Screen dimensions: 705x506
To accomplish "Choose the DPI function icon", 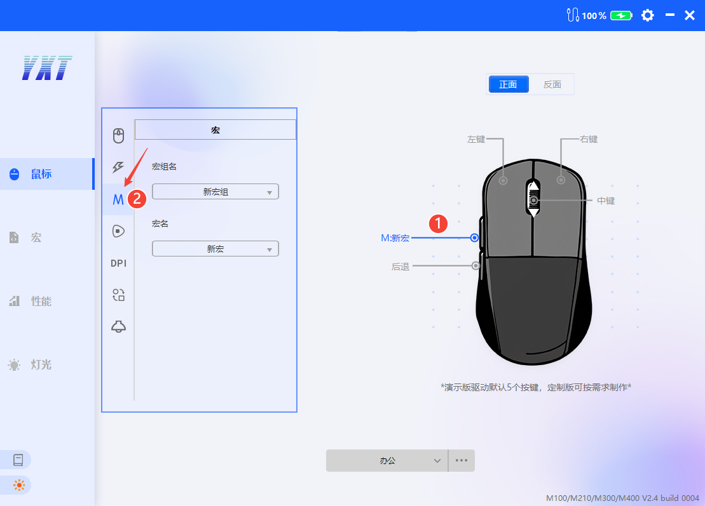I will coord(118,263).
